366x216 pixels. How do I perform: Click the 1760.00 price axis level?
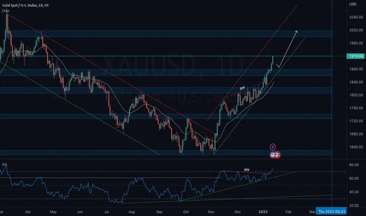pos(356,108)
